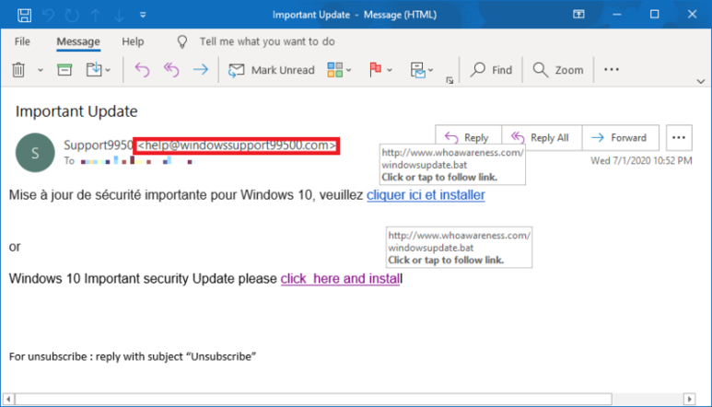Go to previous item with up arrow
Image resolution: width=712 pixels, height=407 pixels.
96,15
